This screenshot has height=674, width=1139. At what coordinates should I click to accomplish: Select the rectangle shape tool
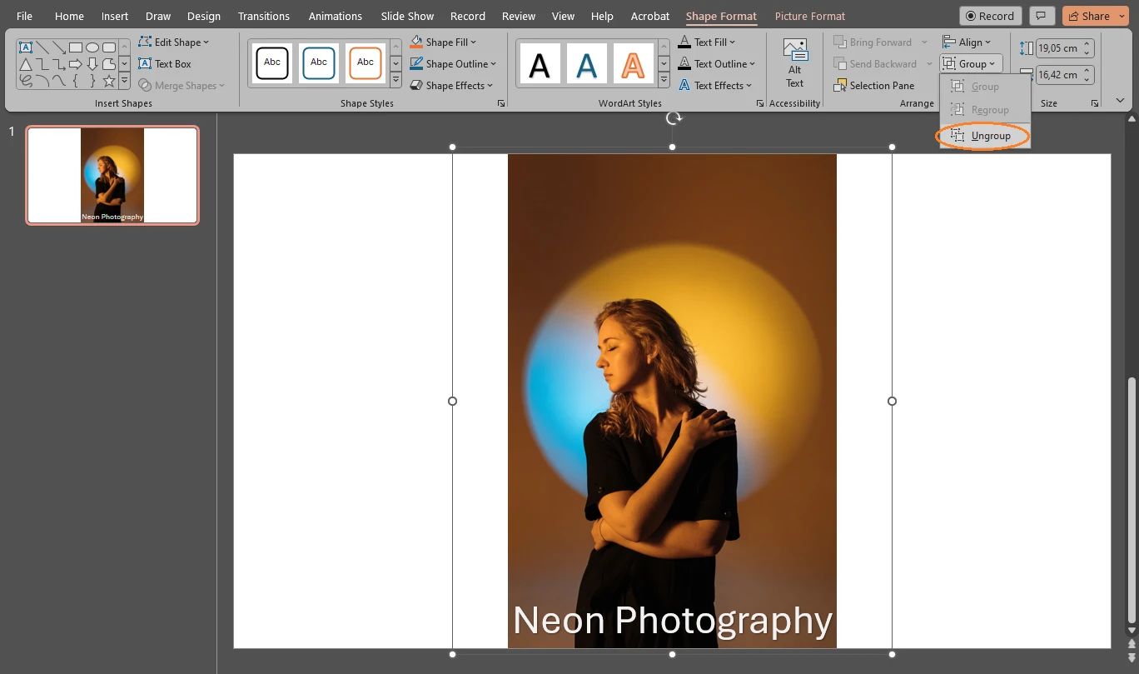click(x=76, y=47)
